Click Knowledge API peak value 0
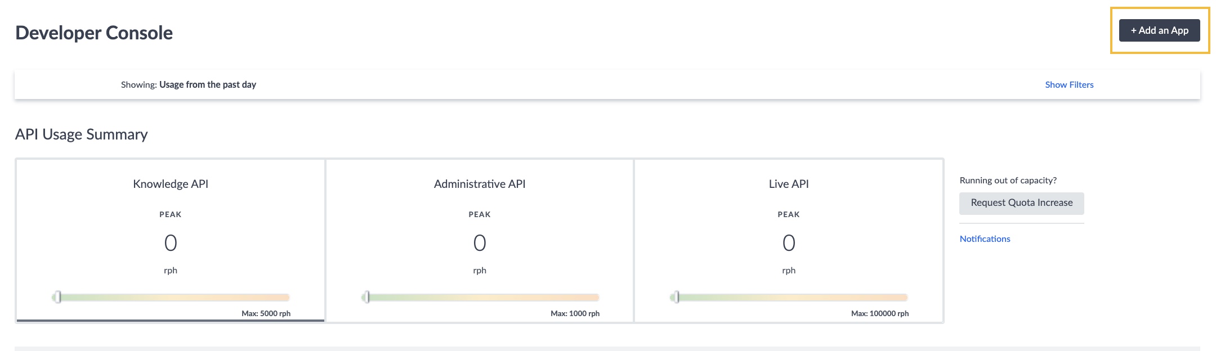 tap(171, 243)
